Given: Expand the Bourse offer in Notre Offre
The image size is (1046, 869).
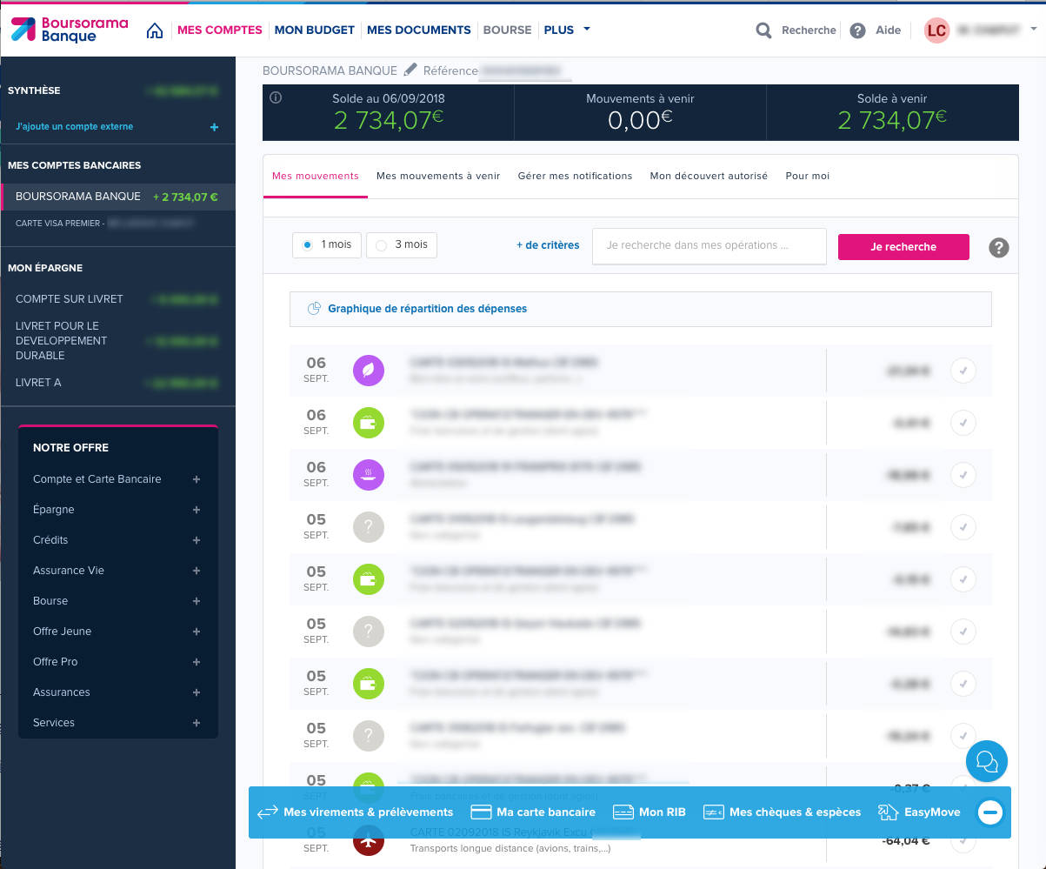Looking at the screenshot, I should pyautogui.click(x=197, y=601).
